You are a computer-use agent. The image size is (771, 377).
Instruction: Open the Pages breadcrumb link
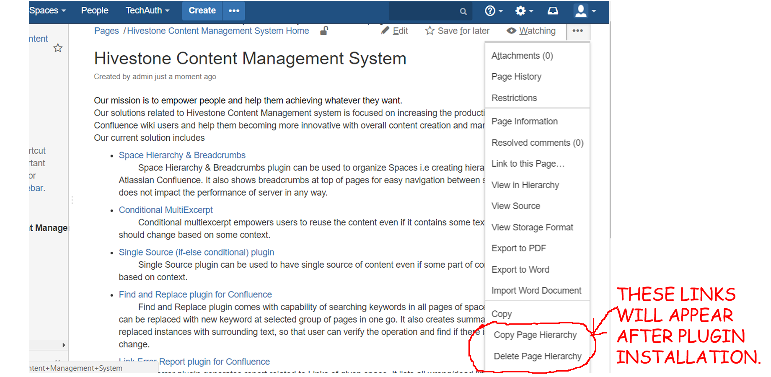pos(106,31)
